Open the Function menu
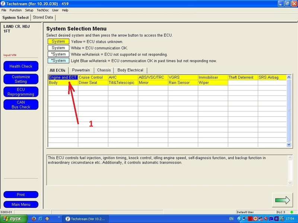298x223 pixels. (16, 10)
